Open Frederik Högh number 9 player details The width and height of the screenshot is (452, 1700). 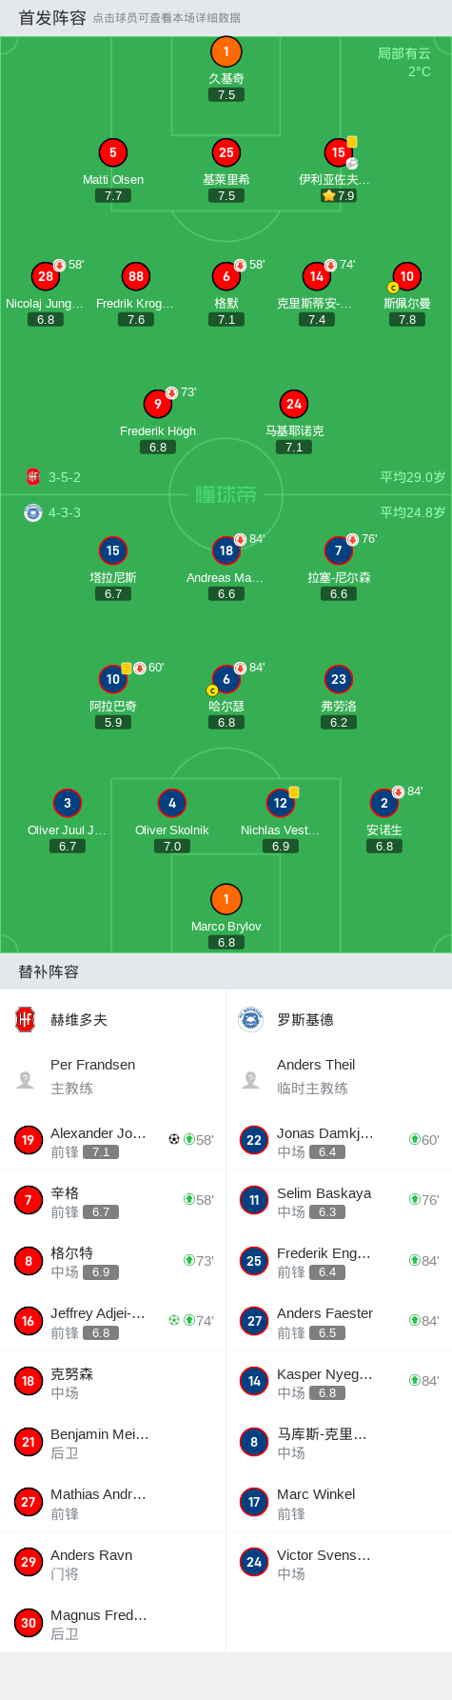(x=158, y=404)
